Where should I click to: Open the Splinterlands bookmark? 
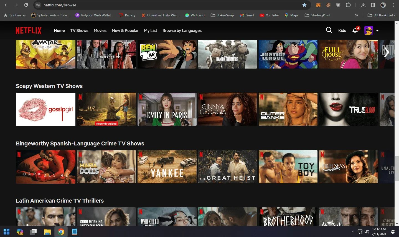tap(50, 15)
